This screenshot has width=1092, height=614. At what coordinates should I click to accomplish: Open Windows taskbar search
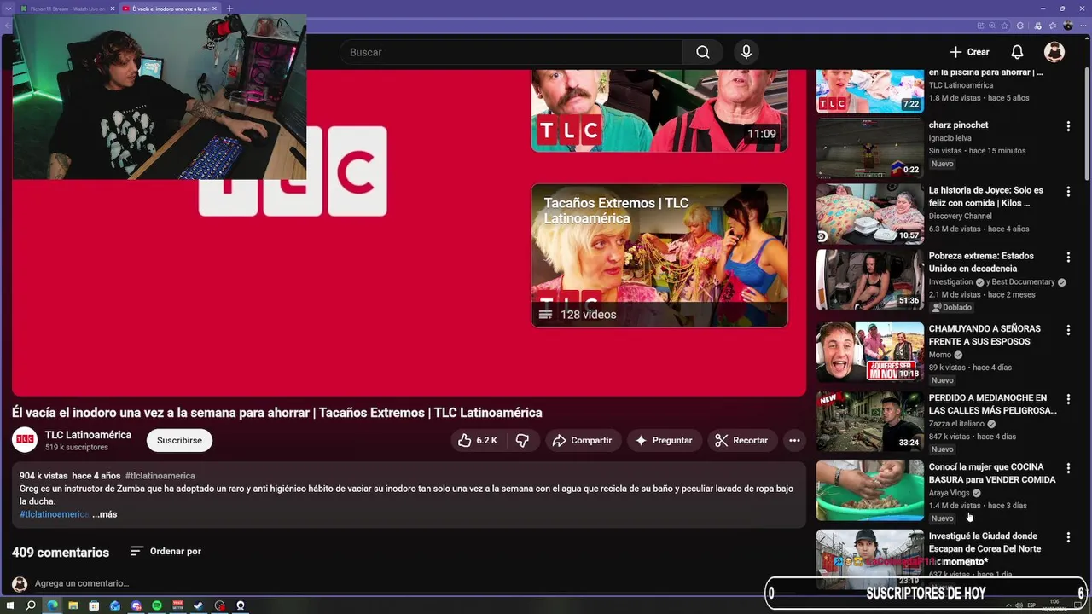point(31,605)
